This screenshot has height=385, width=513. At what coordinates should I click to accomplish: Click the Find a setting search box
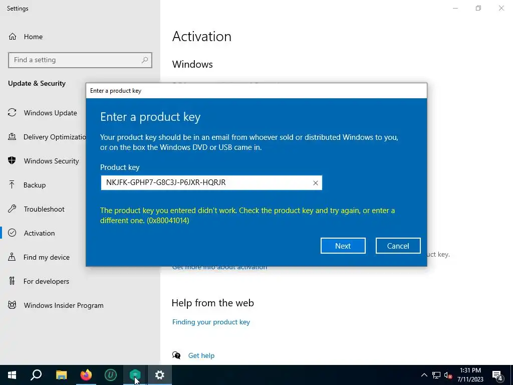pyautogui.click(x=80, y=60)
